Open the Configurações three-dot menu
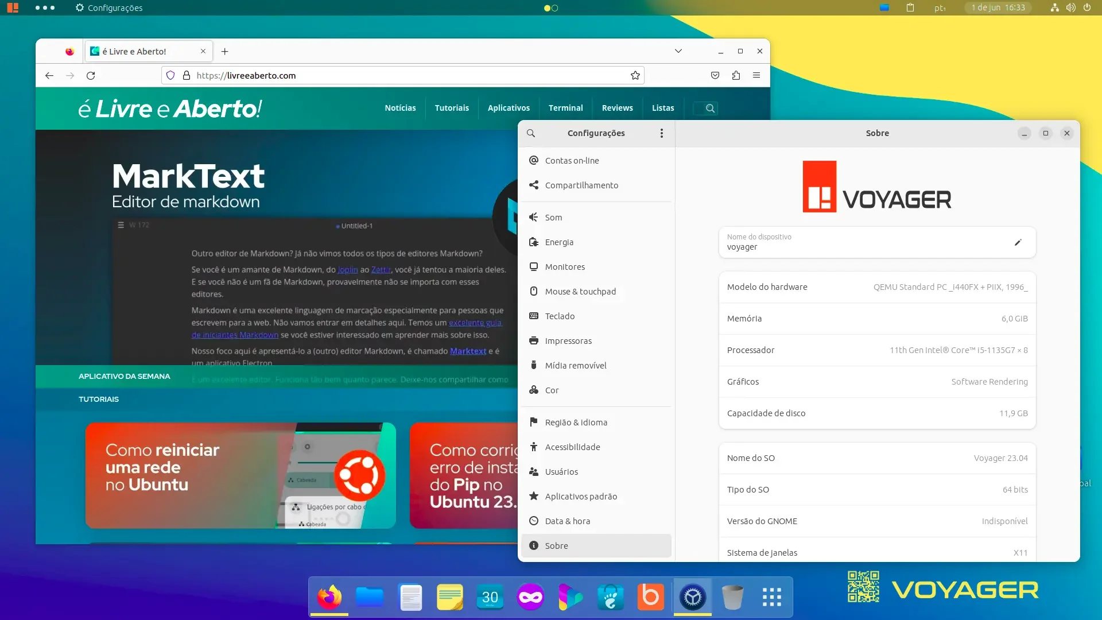This screenshot has height=620, width=1102. [662, 133]
